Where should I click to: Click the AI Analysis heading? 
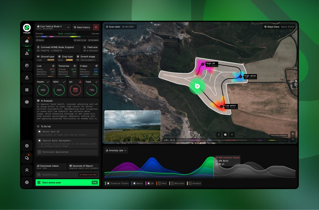[47, 101]
